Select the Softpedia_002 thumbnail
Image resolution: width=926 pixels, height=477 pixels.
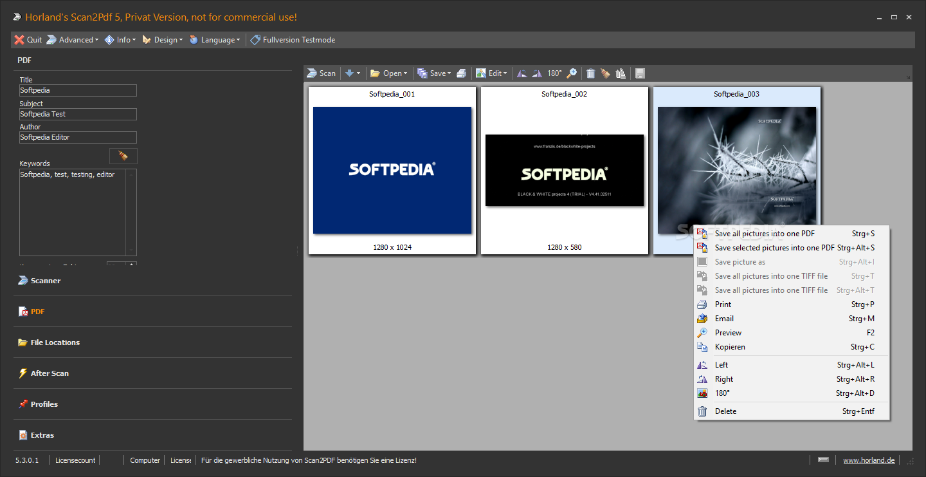(565, 171)
